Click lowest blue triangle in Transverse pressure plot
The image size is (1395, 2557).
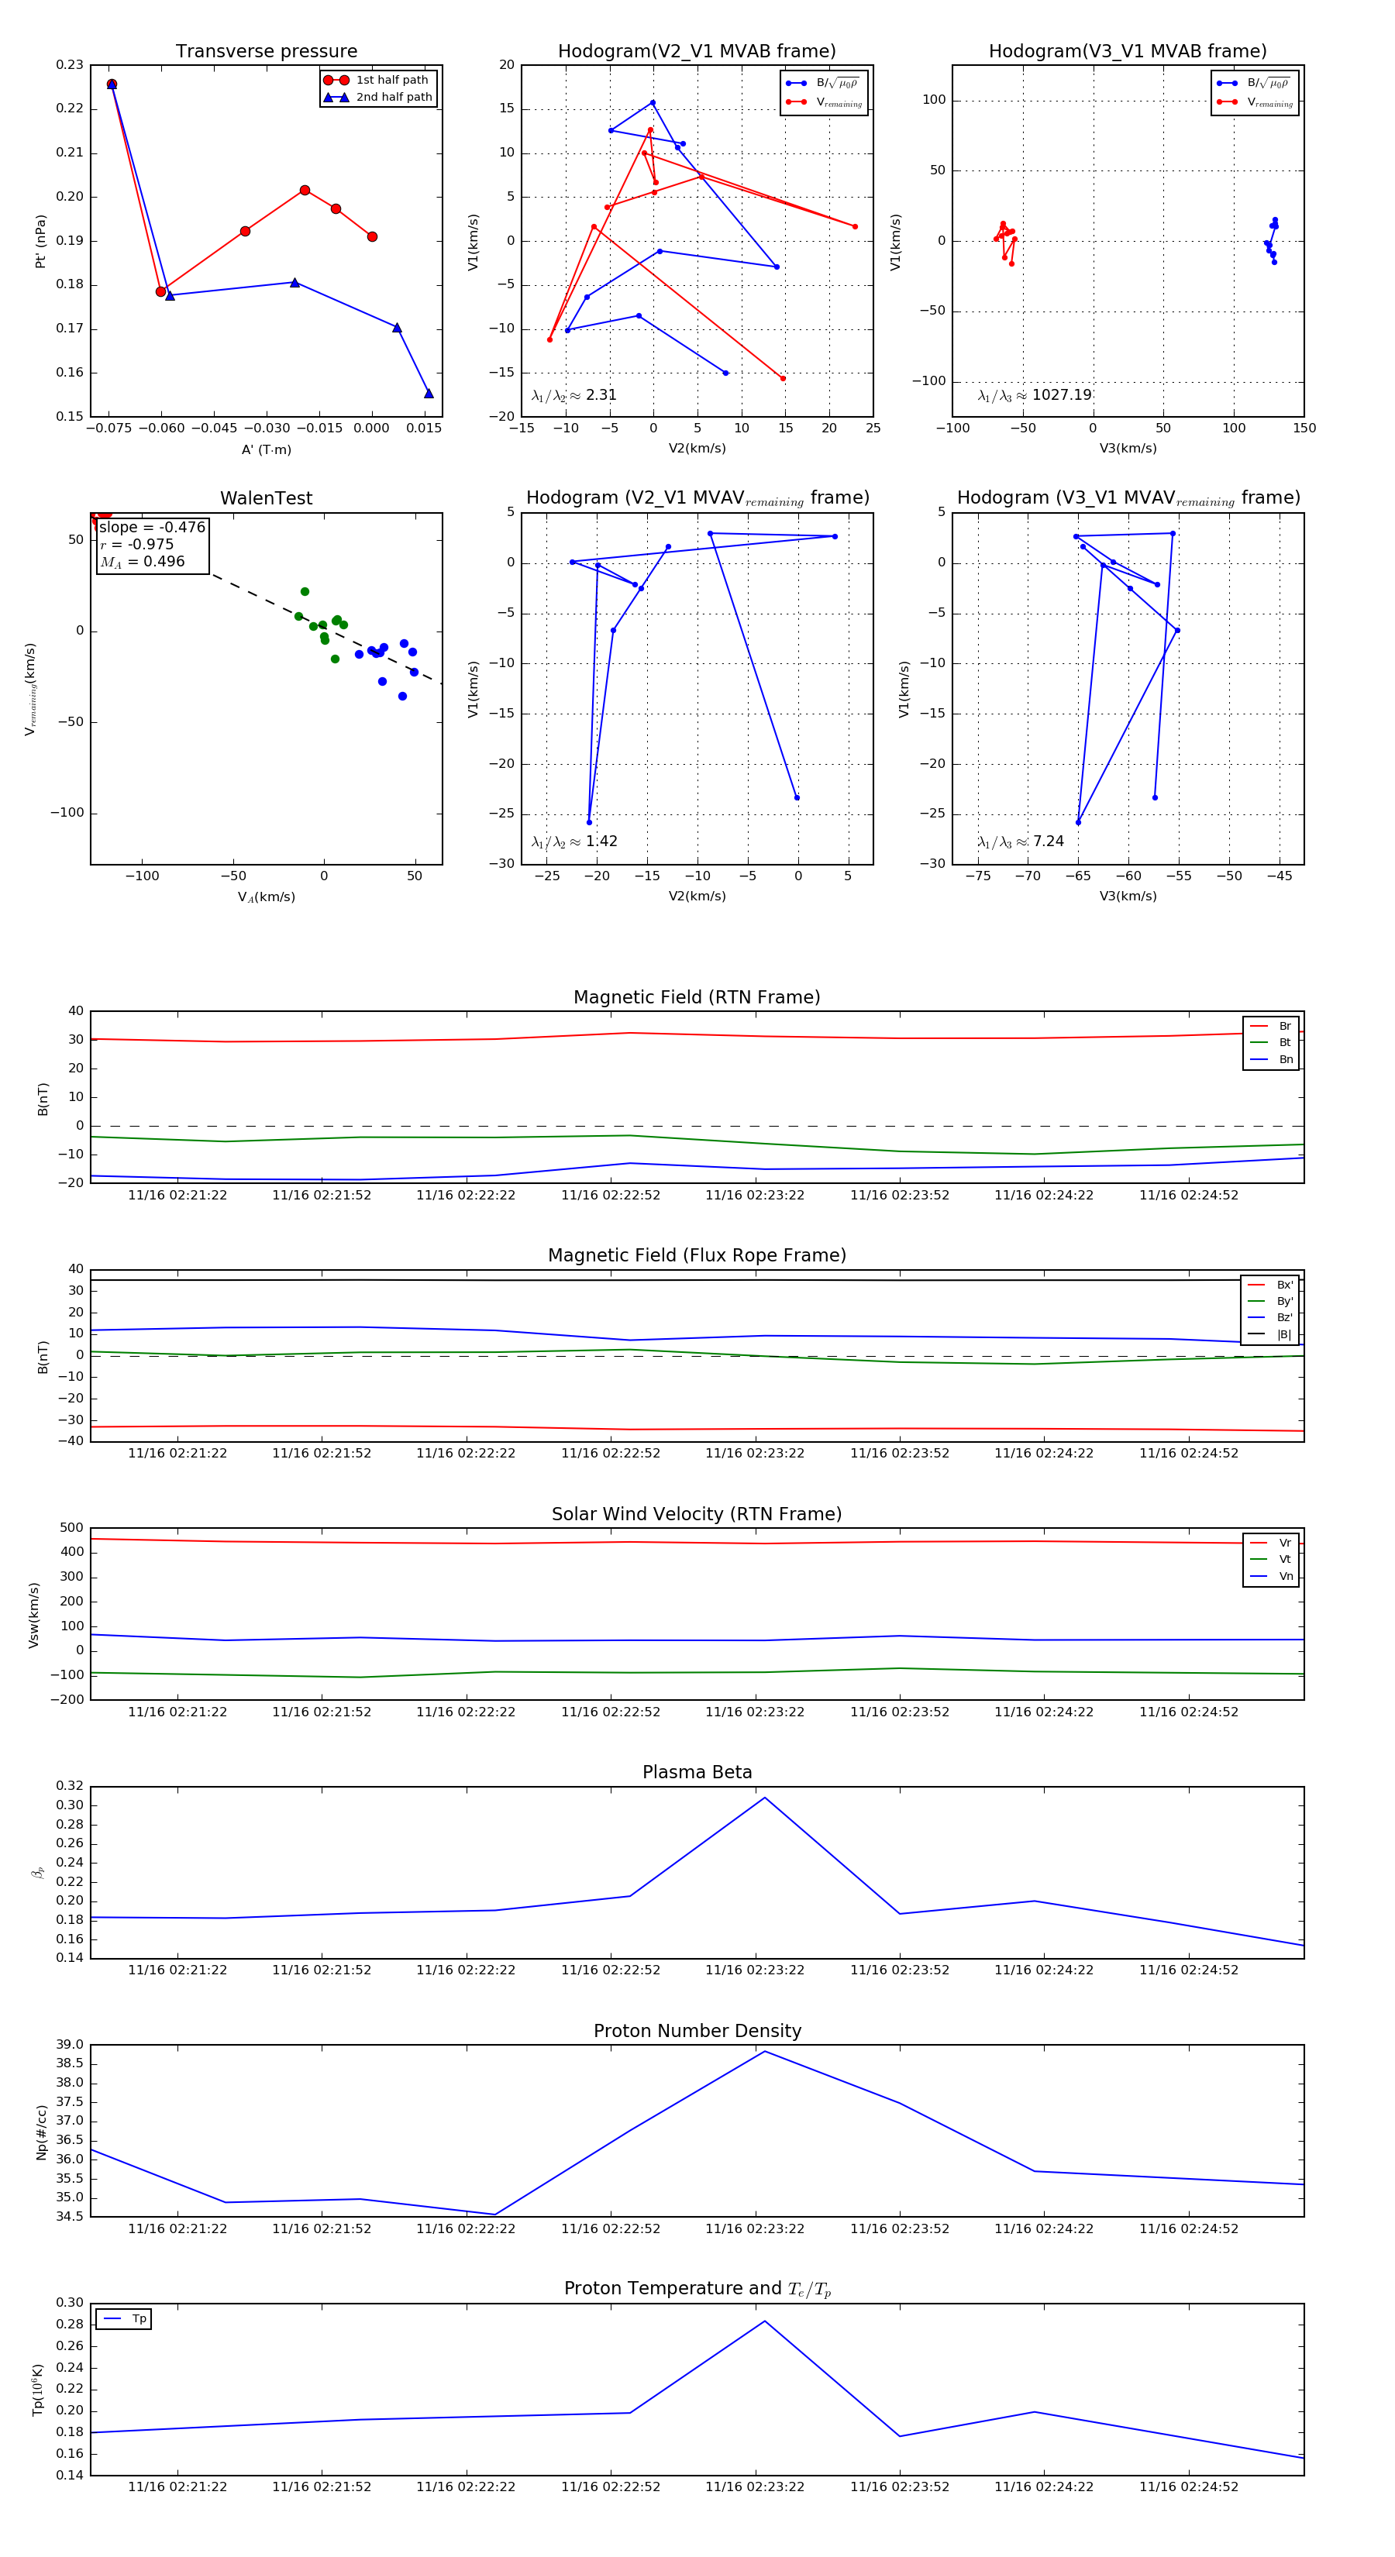pyautogui.click(x=429, y=393)
